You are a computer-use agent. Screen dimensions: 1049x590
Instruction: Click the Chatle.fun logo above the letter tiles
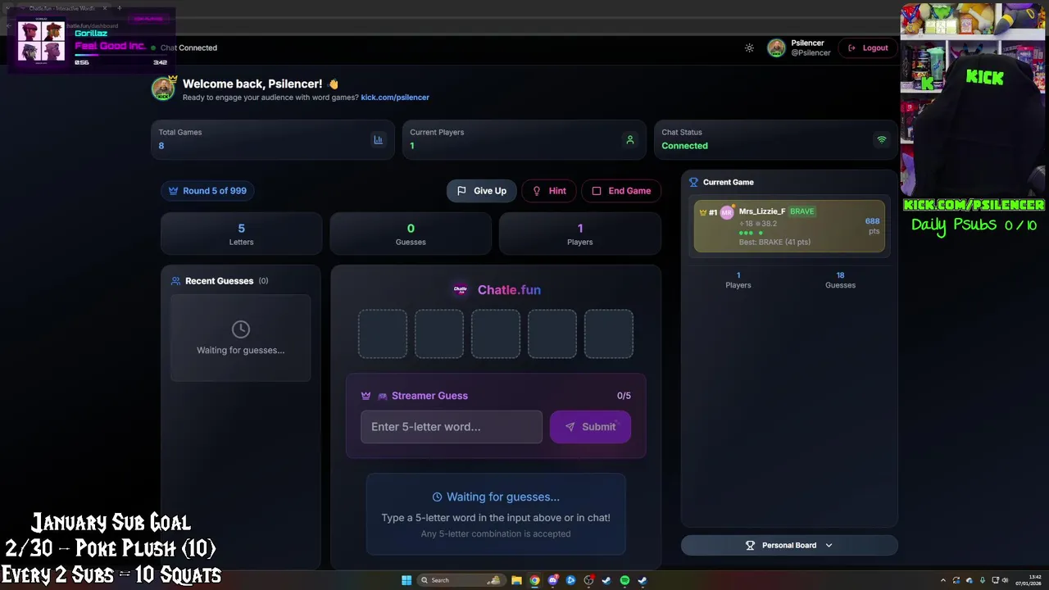point(461,289)
